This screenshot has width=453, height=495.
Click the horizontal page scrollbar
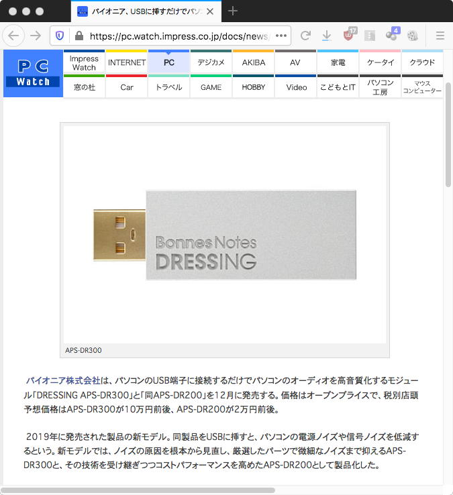click(138, 490)
